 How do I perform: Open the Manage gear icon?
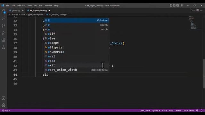(4, 105)
